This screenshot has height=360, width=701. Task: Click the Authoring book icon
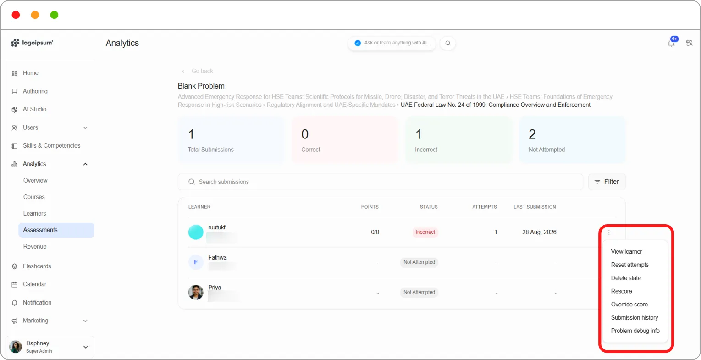click(x=15, y=91)
